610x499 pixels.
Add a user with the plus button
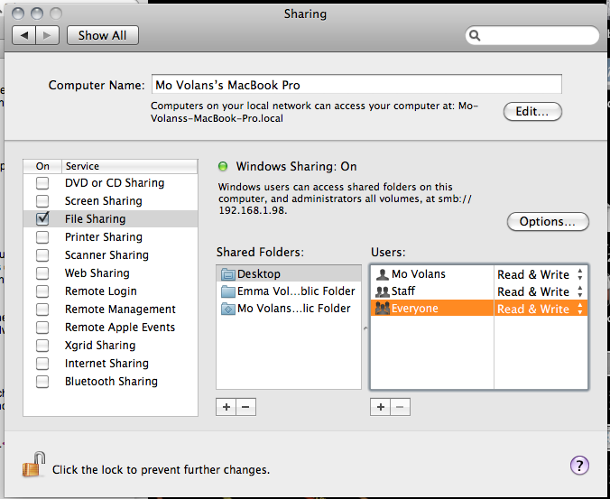click(x=381, y=407)
